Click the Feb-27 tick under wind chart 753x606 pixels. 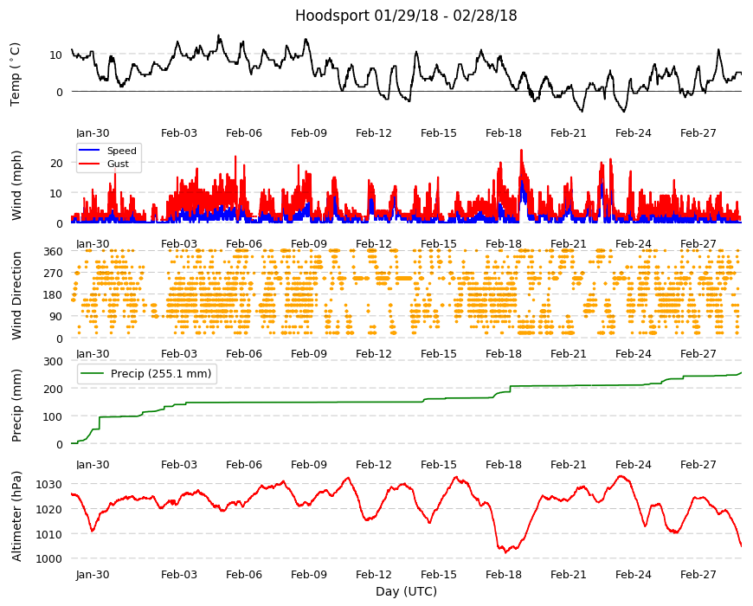(x=698, y=243)
